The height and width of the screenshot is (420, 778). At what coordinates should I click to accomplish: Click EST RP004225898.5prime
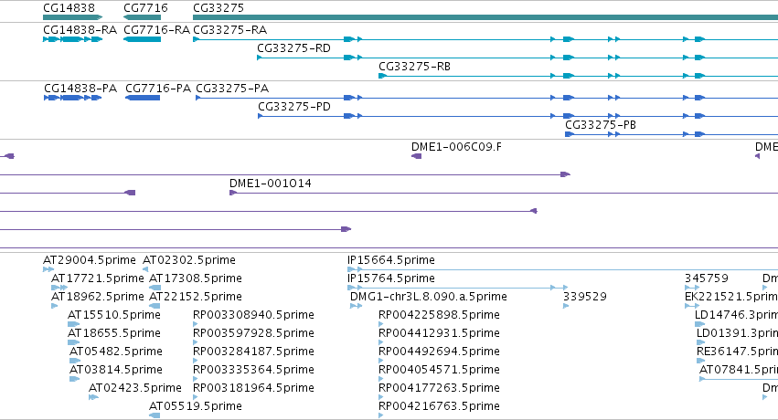tap(439, 315)
